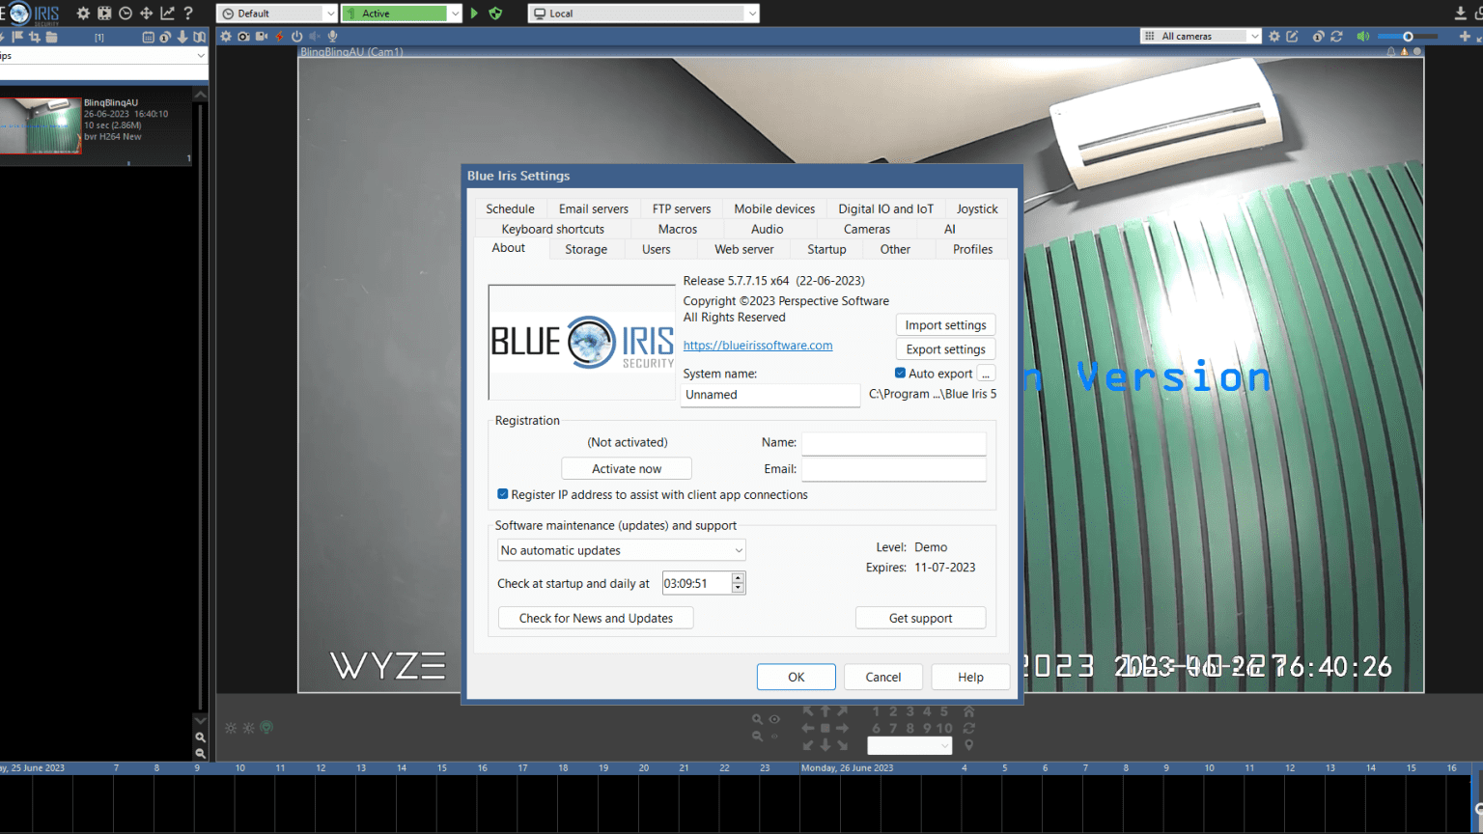
Task: Uncheck Register IP address to assist connections
Action: (x=502, y=493)
